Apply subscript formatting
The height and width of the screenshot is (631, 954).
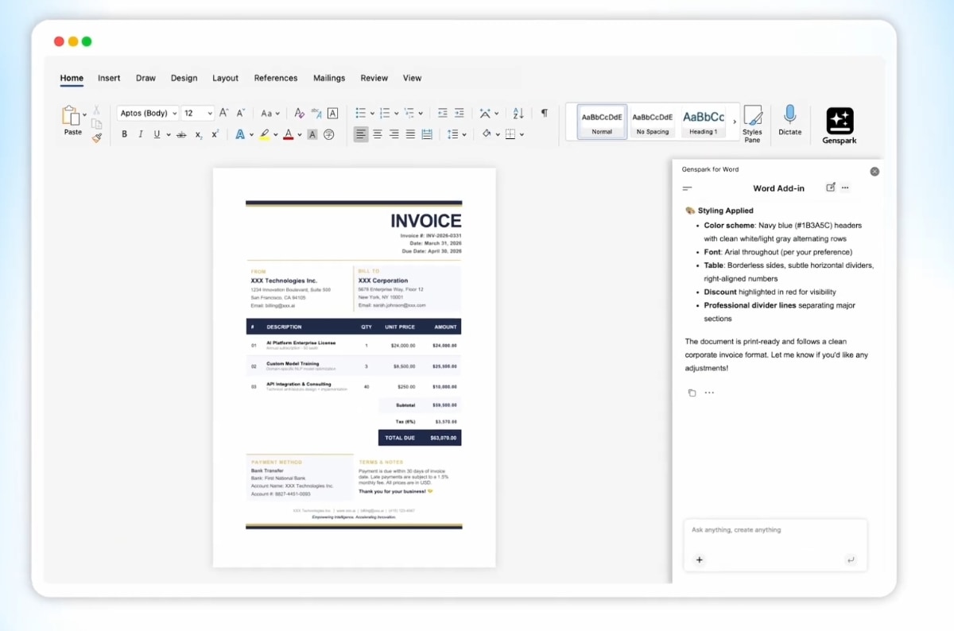point(199,134)
